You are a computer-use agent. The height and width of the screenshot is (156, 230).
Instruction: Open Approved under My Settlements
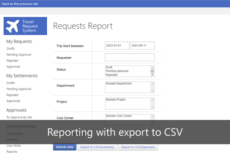pos(13,101)
